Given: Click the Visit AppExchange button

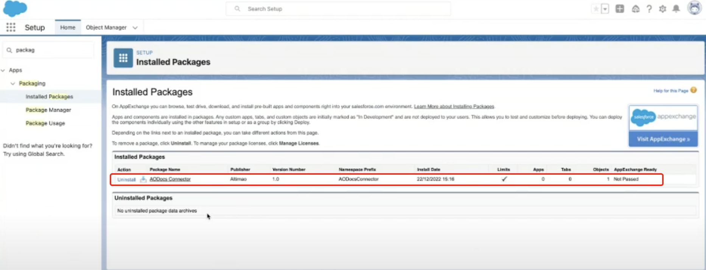Looking at the screenshot, I should (x=663, y=139).
